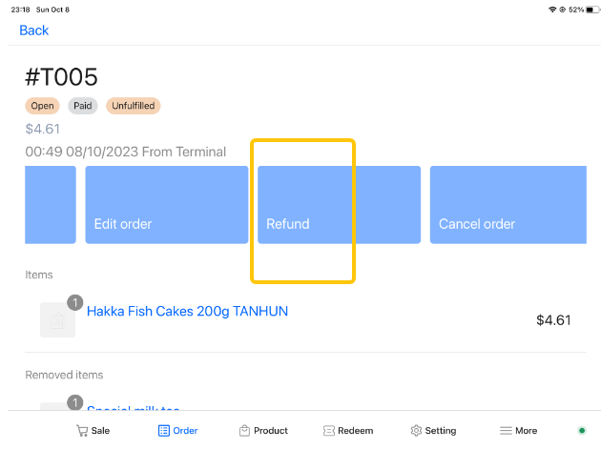This screenshot has height=450, width=601.
Task: Click the Refund button
Action: click(x=340, y=205)
